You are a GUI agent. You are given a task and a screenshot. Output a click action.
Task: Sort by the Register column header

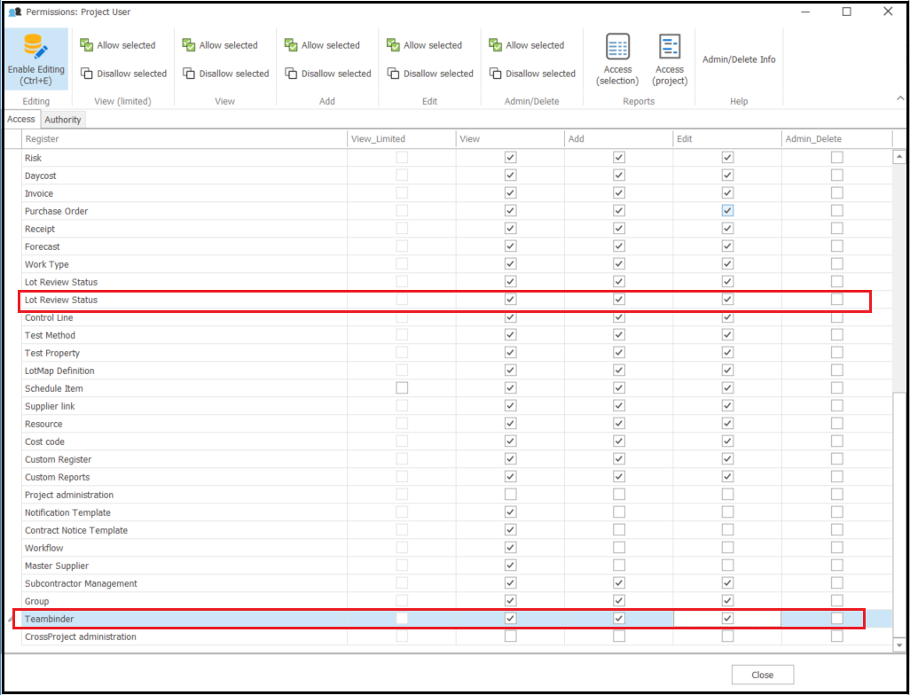click(x=43, y=139)
